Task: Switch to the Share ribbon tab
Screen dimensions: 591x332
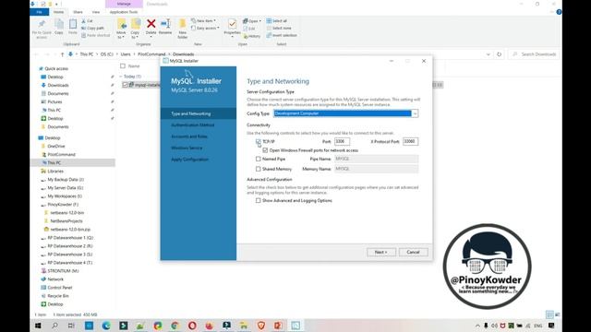Action: (78, 12)
